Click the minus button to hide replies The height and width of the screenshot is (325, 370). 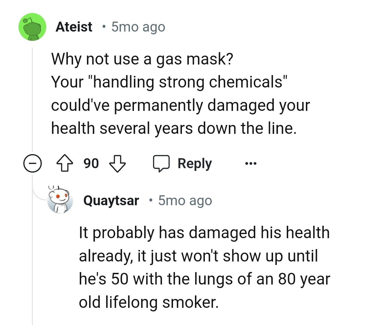[x=33, y=164]
